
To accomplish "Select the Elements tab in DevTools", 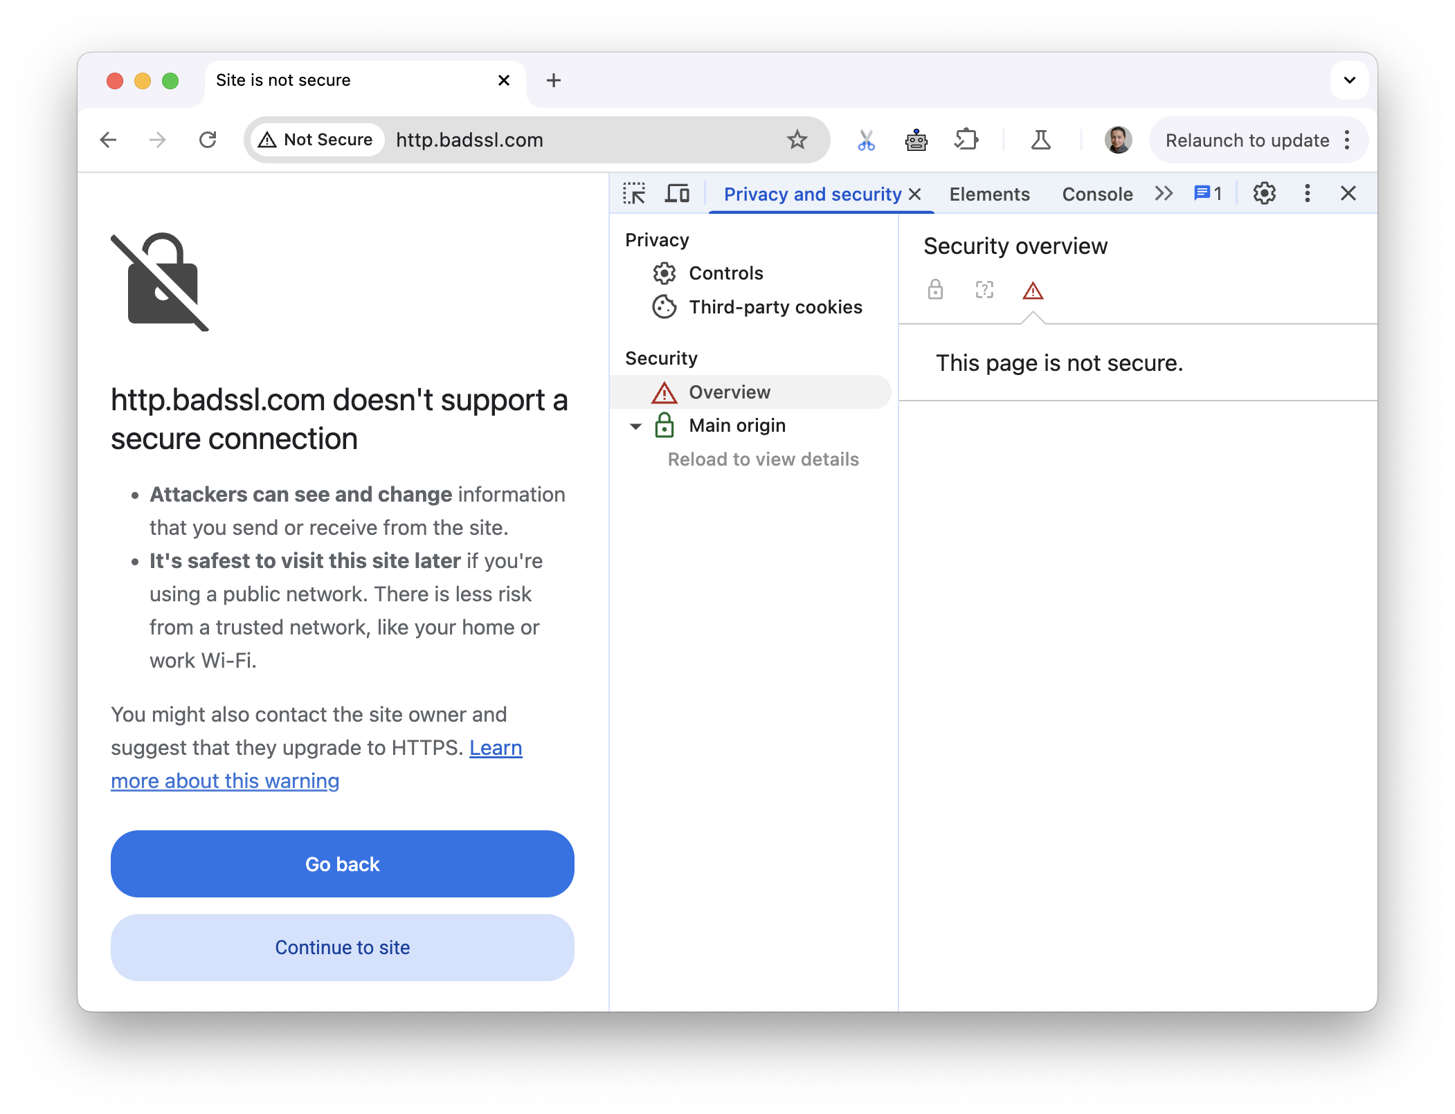I will tap(988, 193).
